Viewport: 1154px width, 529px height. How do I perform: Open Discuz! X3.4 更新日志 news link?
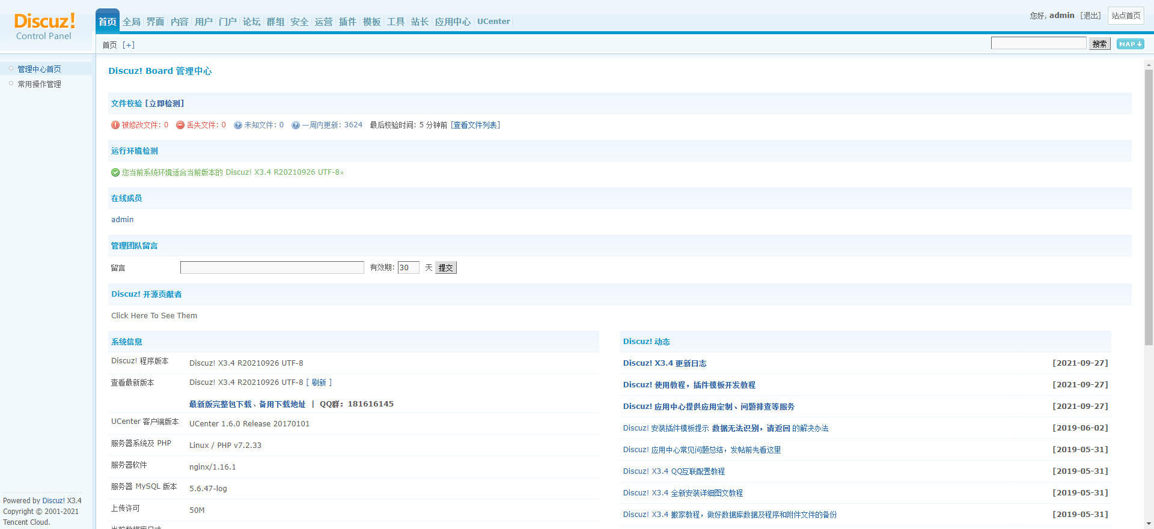click(665, 363)
